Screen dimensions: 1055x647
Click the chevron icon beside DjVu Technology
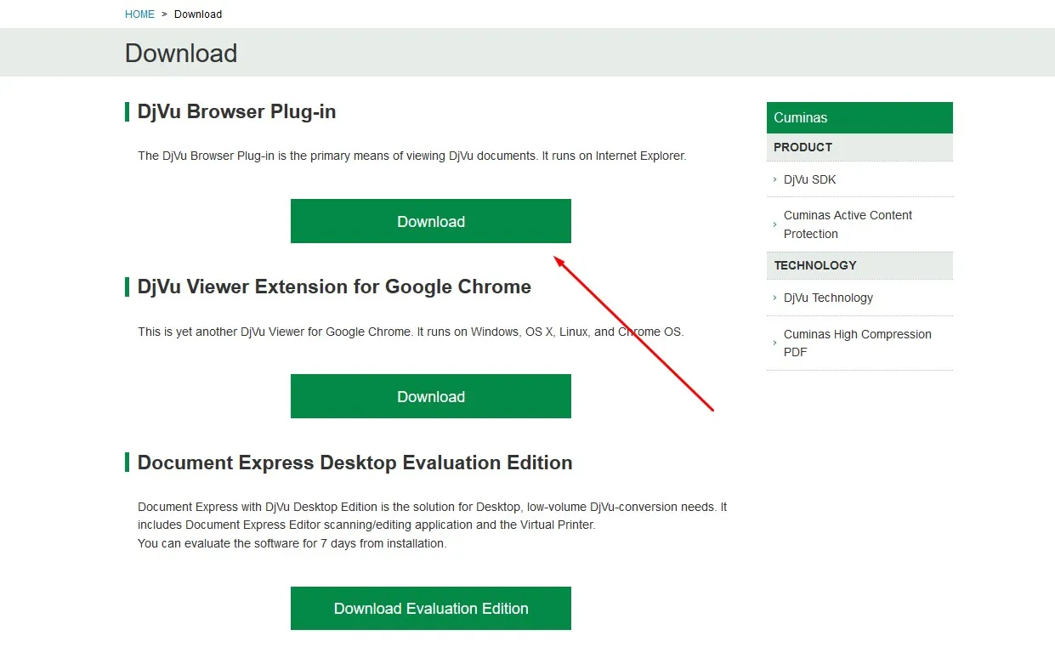tap(775, 298)
